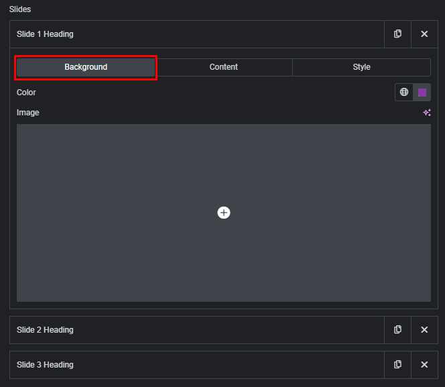The width and height of the screenshot is (445, 387).
Task: Delete the Slide 3 Heading item
Action: 424,365
